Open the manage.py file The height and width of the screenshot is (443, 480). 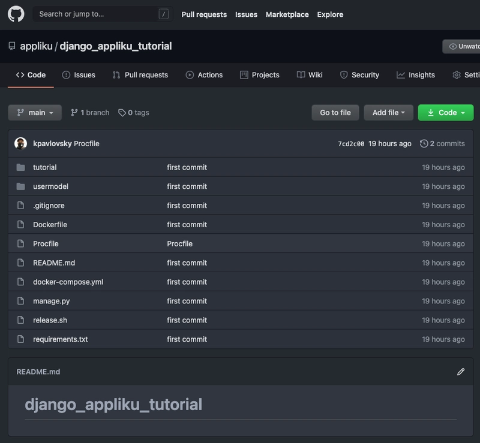[x=52, y=301]
